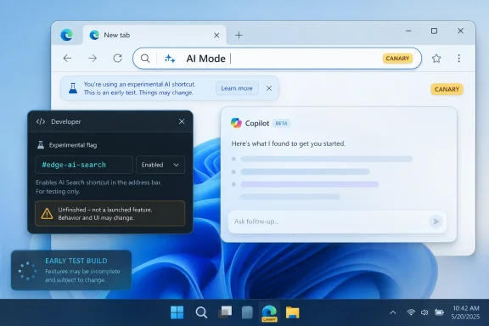Image resolution: width=489 pixels, height=326 pixels.
Task: Click the BETA badge next to Copilot
Action: point(281,123)
